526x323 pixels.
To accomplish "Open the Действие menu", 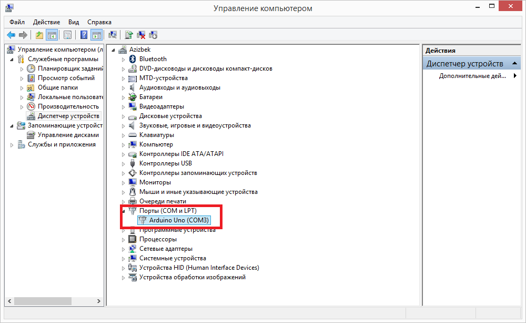I will tap(47, 22).
